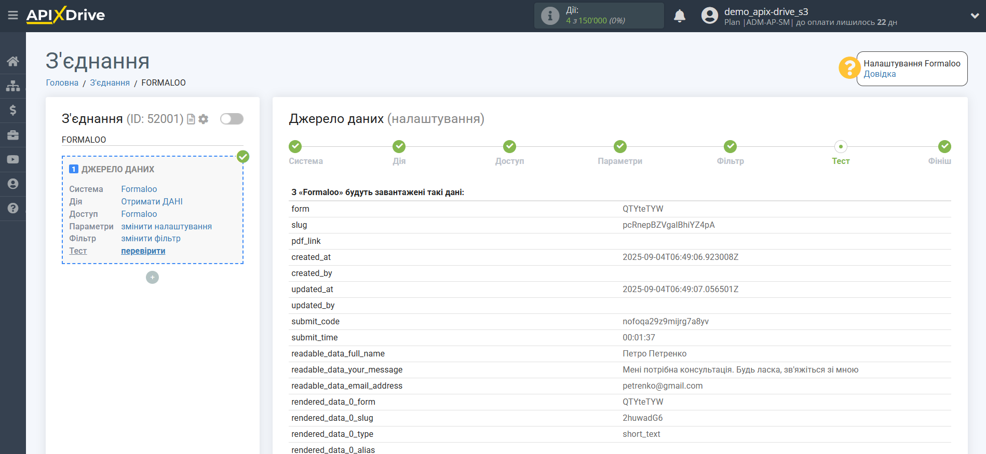Open the user profile sidebar icon
Image resolution: width=986 pixels, height=454 pixels.
pos(13,184)
